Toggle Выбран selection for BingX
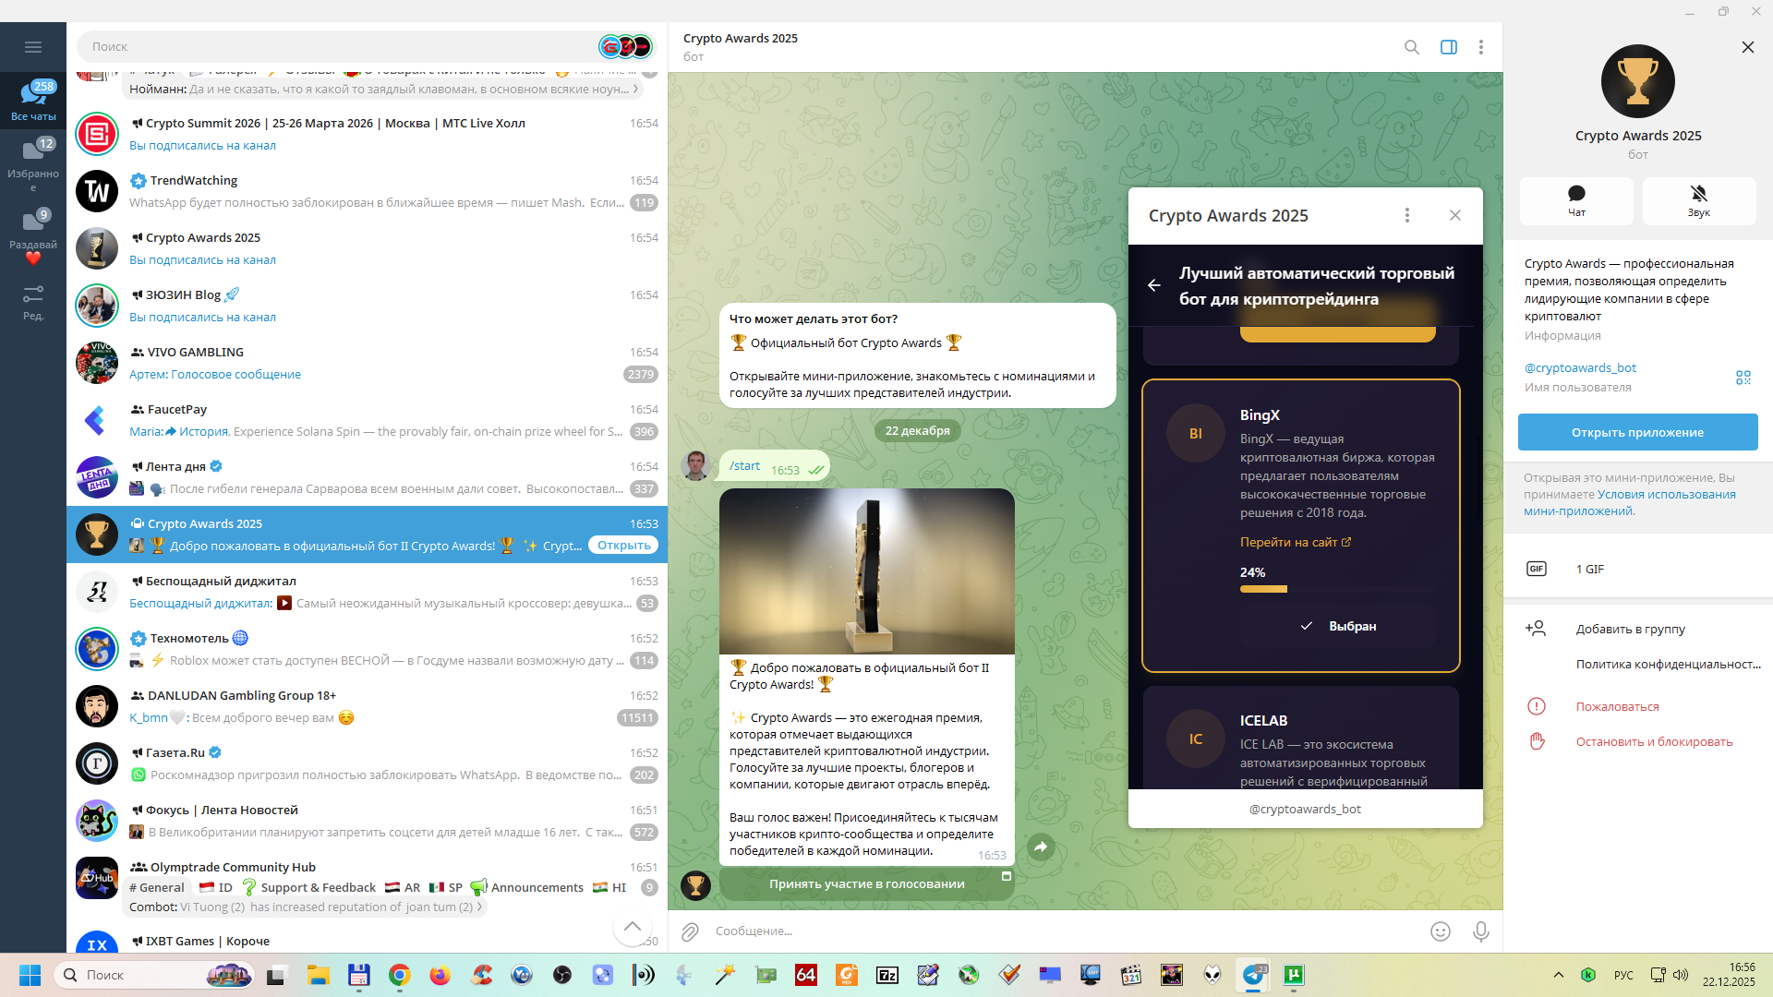The image size is (1773, 997). pyautogui.click(x=1337, y=626)
